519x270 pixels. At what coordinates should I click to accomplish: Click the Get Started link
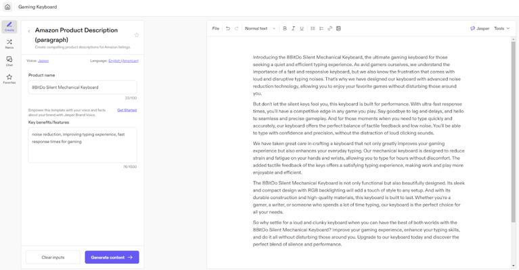[127, 110]
